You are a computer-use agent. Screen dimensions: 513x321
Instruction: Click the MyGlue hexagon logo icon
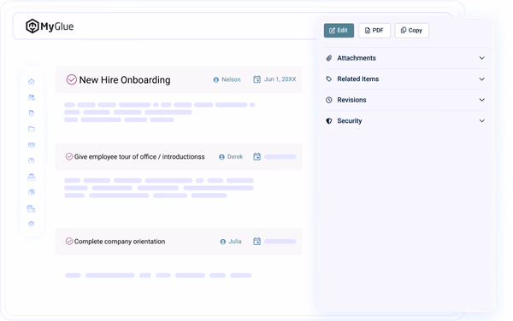[x=32, y=26]
